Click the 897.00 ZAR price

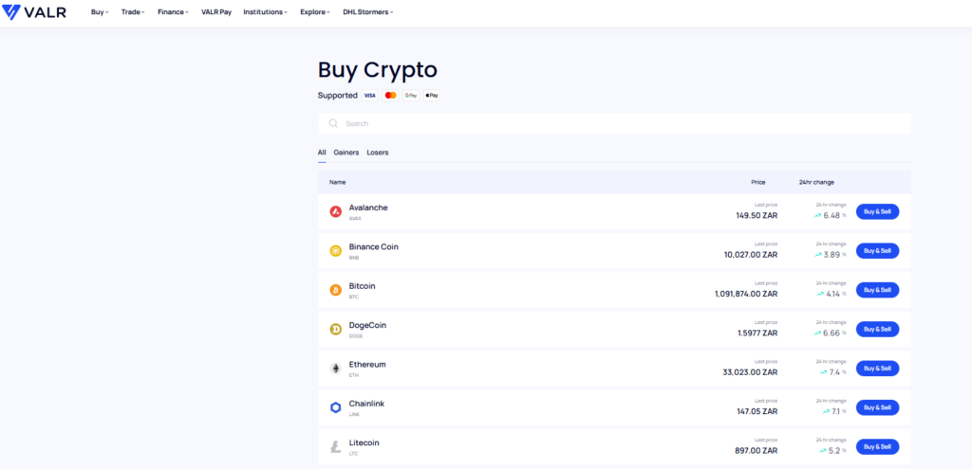[x=757, y=451]
